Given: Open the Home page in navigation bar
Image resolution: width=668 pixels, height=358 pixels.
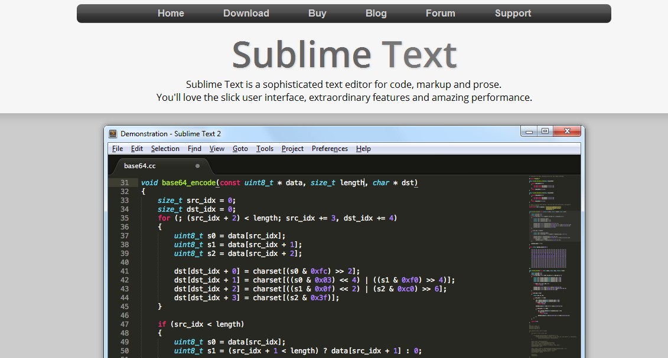Looking at the screenshot, I should (171, 14).
